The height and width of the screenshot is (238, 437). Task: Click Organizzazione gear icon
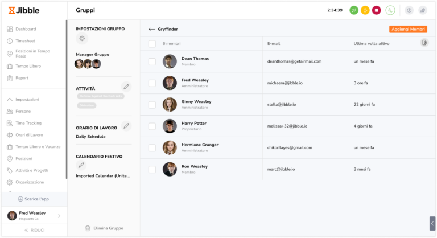click(x=10, y=182)
